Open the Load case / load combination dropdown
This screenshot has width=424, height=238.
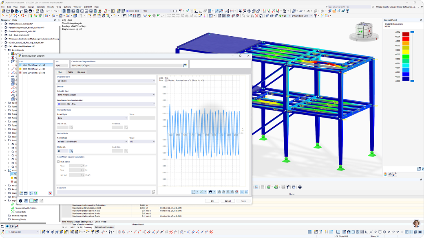click(x=106, y=104)
